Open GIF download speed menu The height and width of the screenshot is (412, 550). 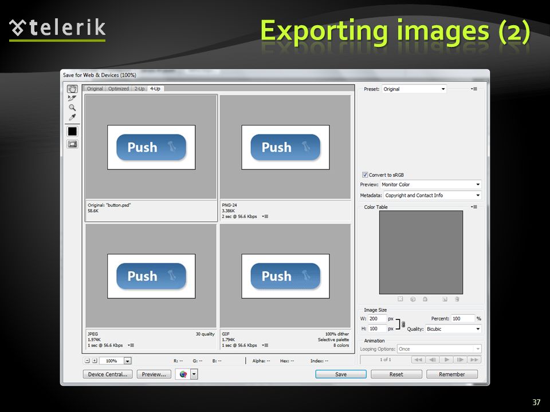(x=265, y=346)
